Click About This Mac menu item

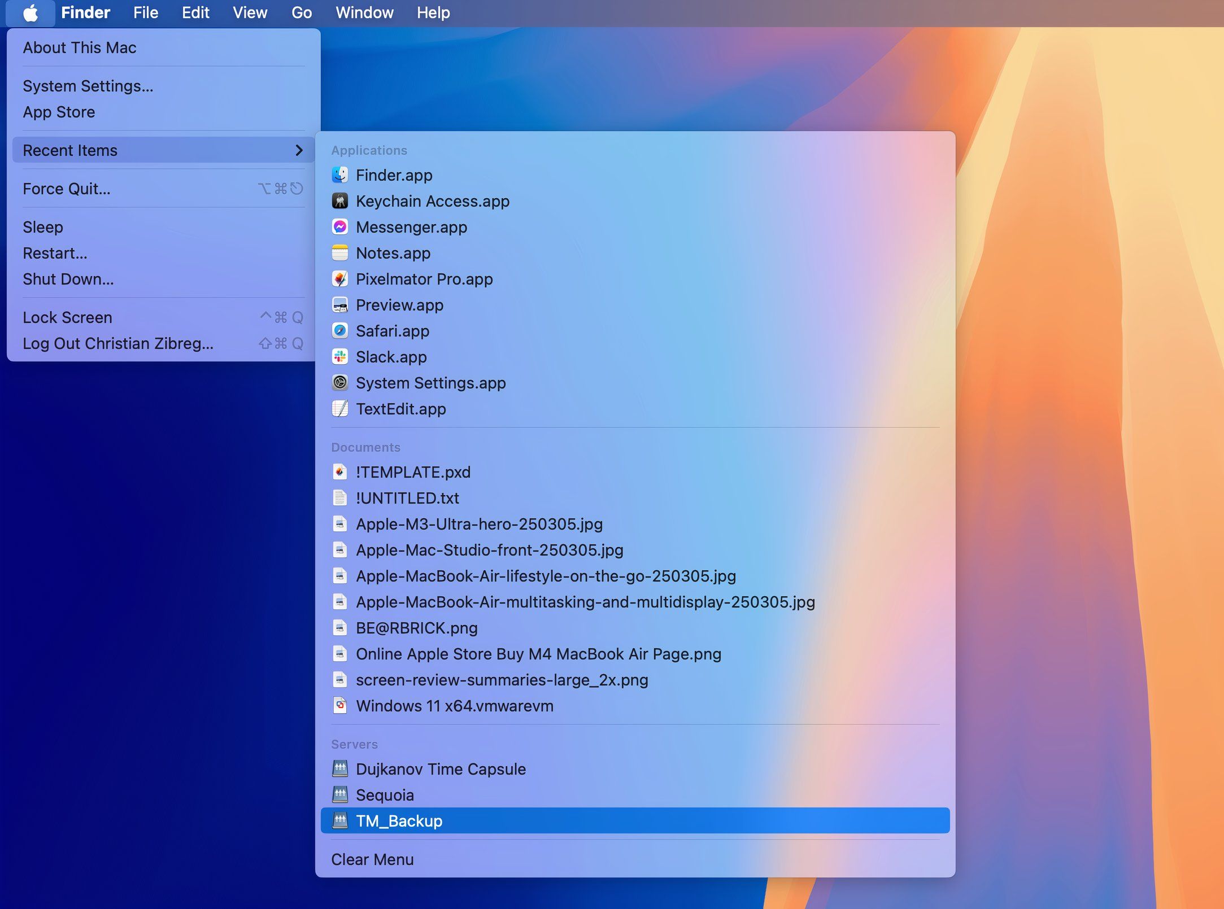79,47
